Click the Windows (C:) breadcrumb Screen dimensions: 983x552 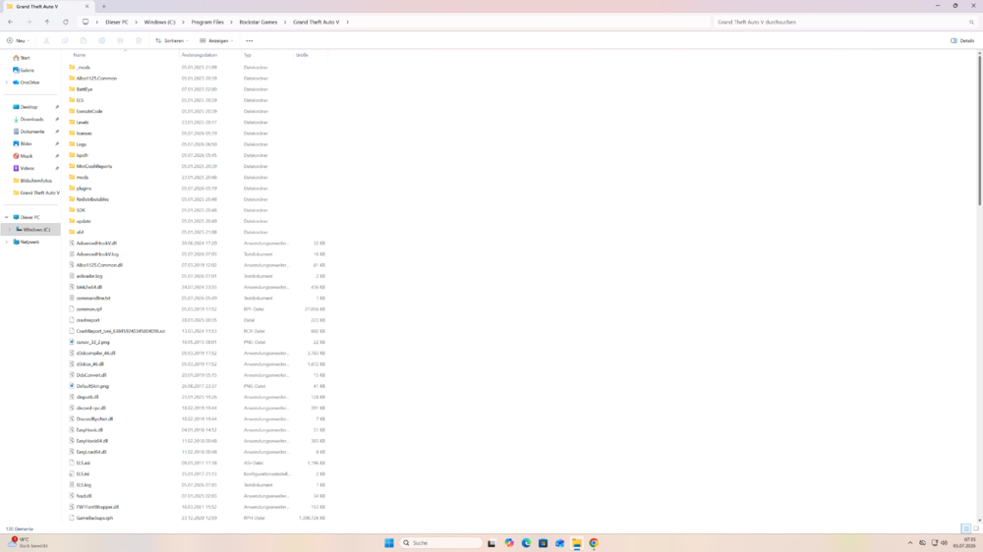coord(160,22)
